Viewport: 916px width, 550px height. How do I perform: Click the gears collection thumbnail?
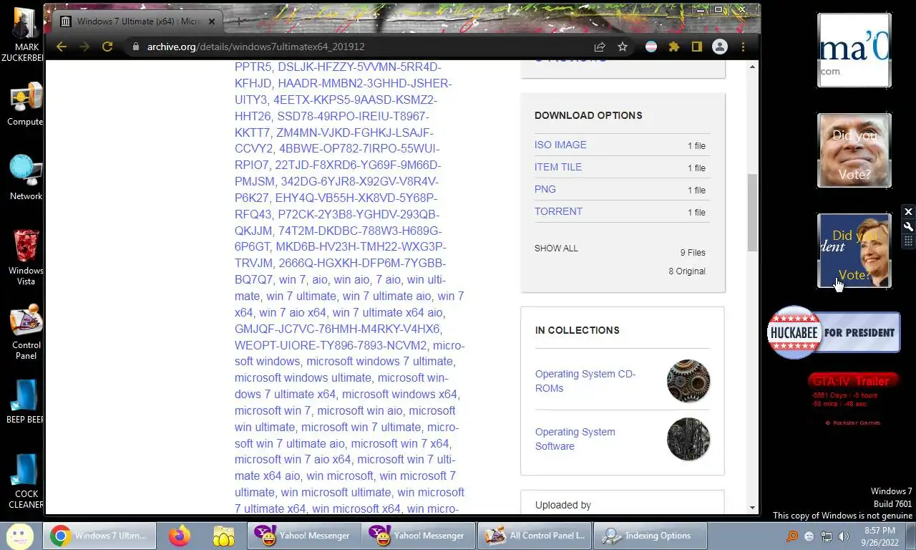pyautogui.click(x=688, y=381)
